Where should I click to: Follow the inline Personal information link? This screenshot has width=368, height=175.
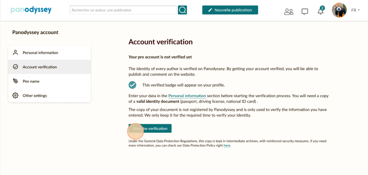[x=187, y=95]
